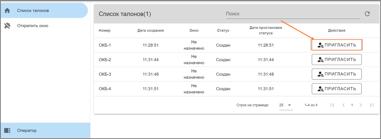Open the rows per page dropdown
The height and width of the screenshot is (139, 381).
click(285, 105)
